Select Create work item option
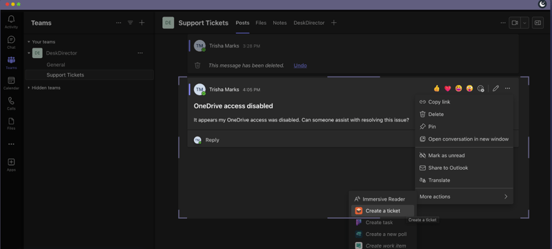The height and width of the screenshot is (249, 552). [383, 246]
